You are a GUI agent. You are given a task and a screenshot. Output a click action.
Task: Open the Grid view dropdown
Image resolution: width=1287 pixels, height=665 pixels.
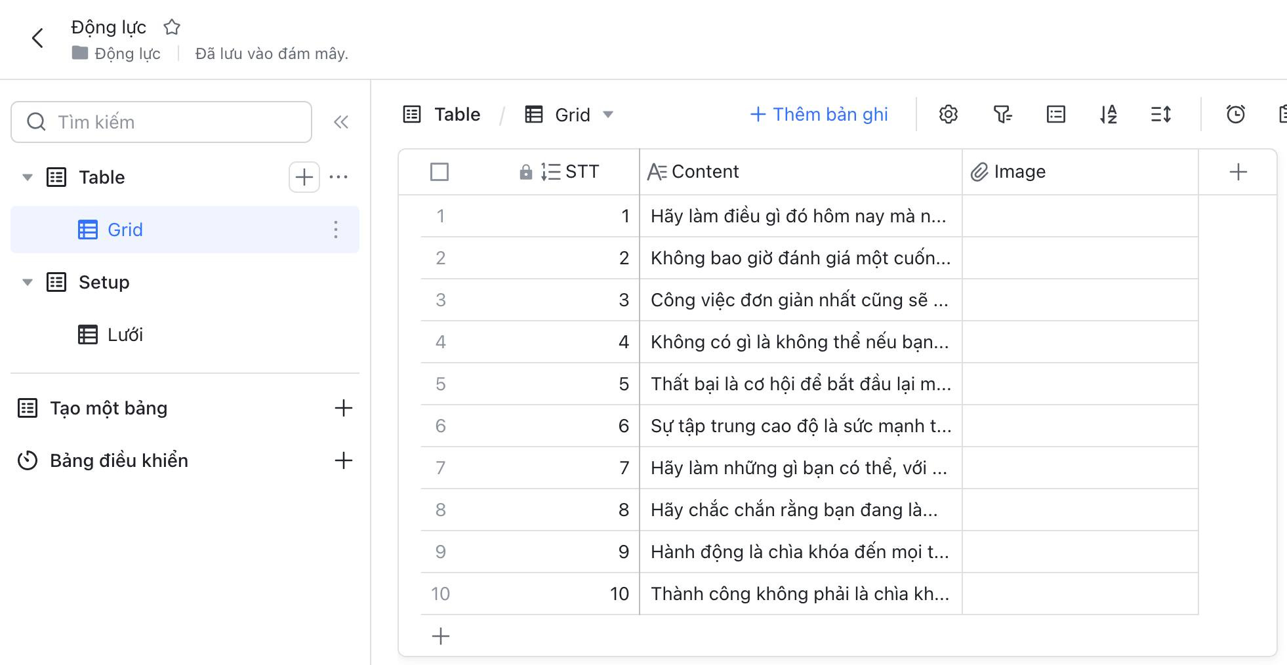[569, 115]
